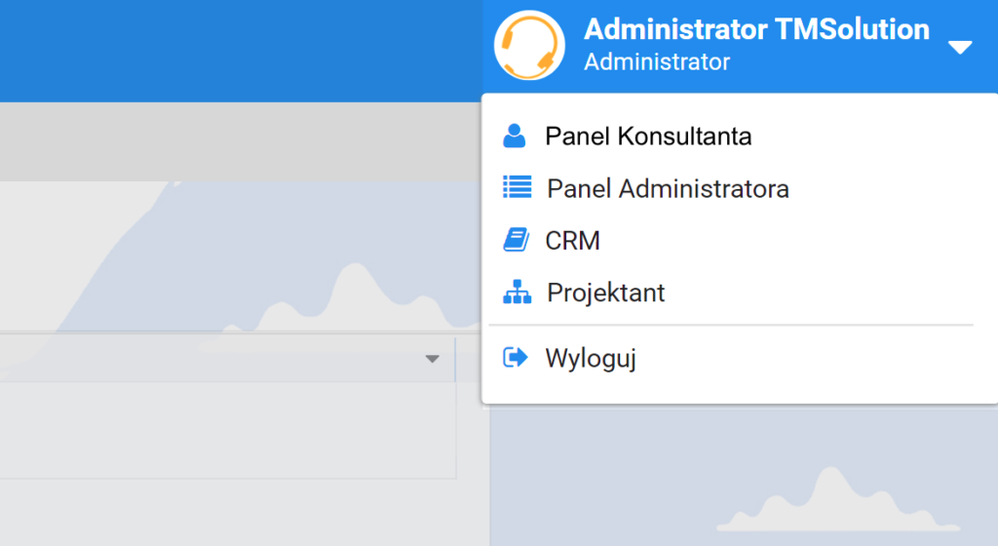The height and width of the screenshot is (546, 998).
Task: Collapse the user menu with the white caret
Action: coord(960,47)
